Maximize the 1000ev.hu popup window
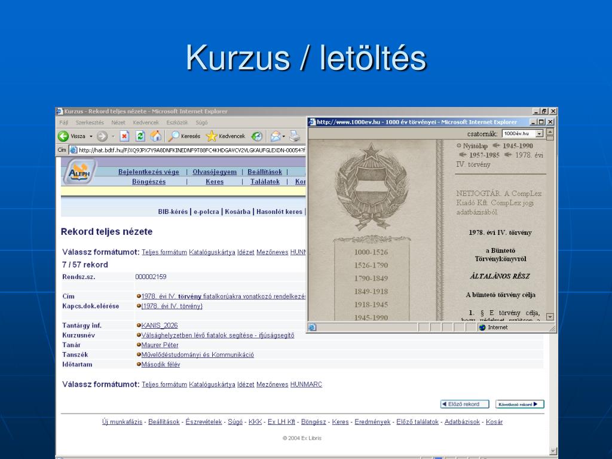 541,122
